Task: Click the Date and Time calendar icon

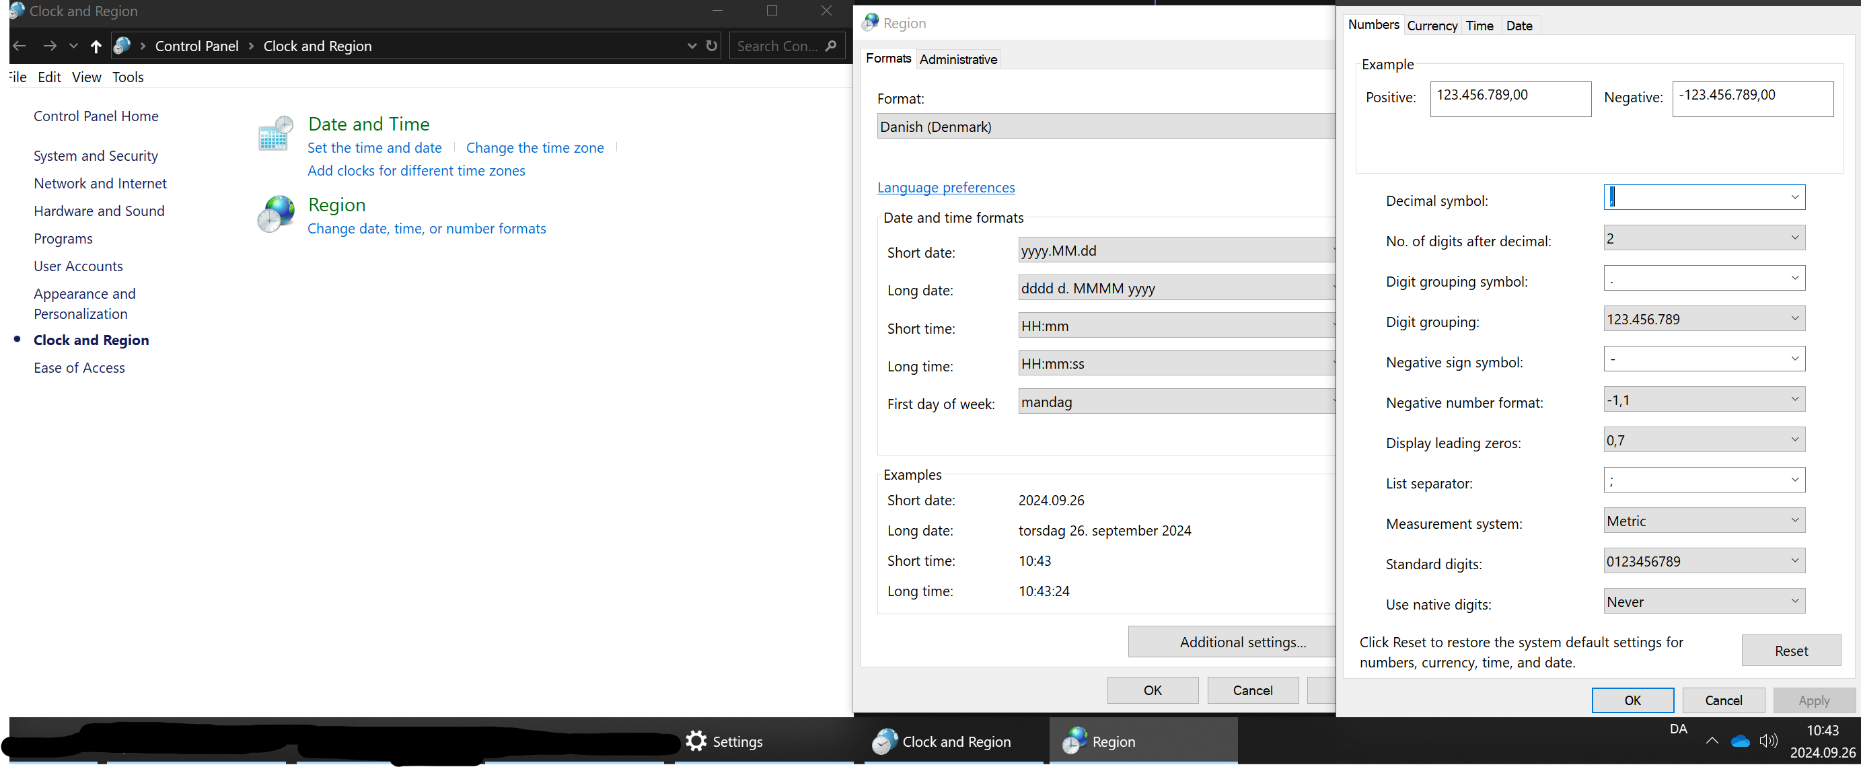Action: (275, 134)
